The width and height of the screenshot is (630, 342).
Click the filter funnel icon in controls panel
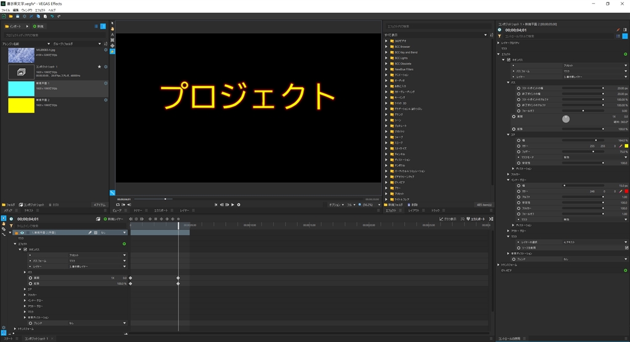[x=500, y=36]
